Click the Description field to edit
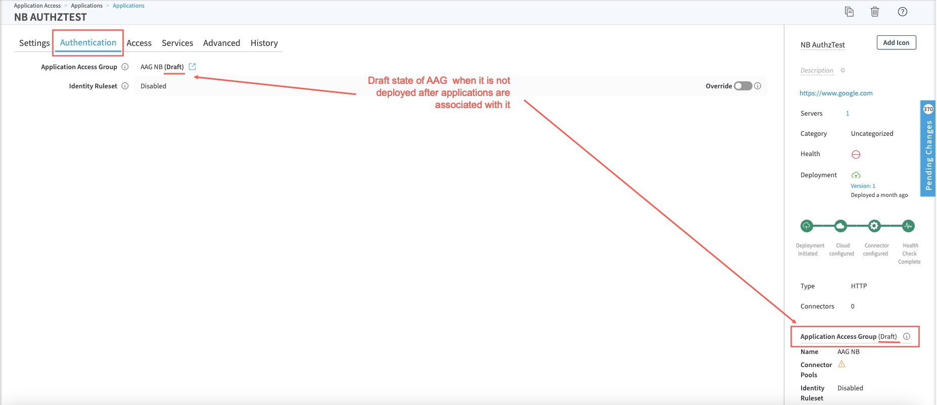 (x=817, y=70)
